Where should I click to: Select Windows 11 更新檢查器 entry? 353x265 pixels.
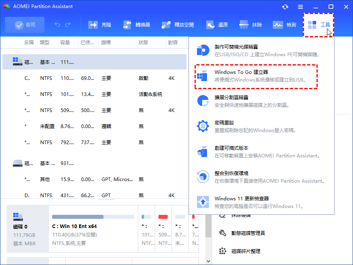261,202
